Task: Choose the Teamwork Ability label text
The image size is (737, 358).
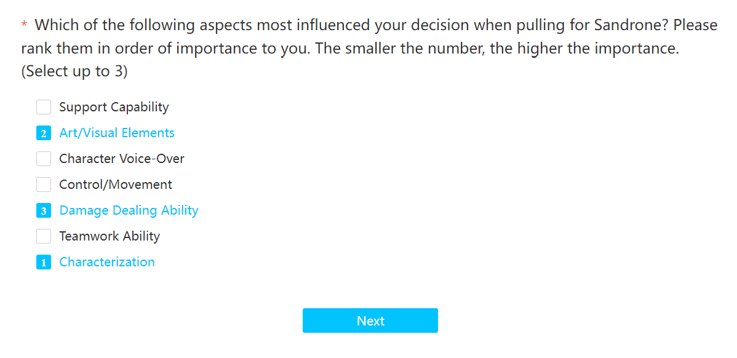Action: (110, 236)
